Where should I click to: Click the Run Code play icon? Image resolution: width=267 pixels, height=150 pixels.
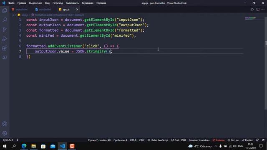(252, 9)
